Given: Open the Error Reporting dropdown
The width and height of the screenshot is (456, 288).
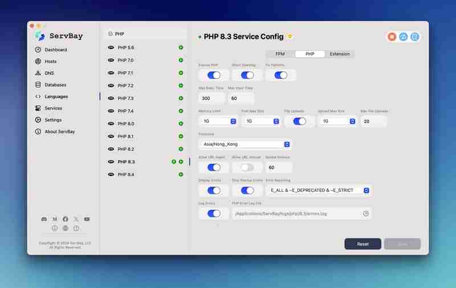Looking at the screenshot, I should [319, 191].
